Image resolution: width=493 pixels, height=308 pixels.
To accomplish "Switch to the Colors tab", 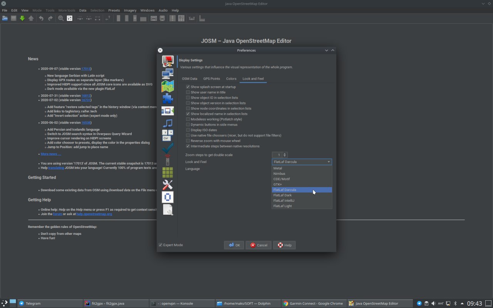I will [231, 79].
